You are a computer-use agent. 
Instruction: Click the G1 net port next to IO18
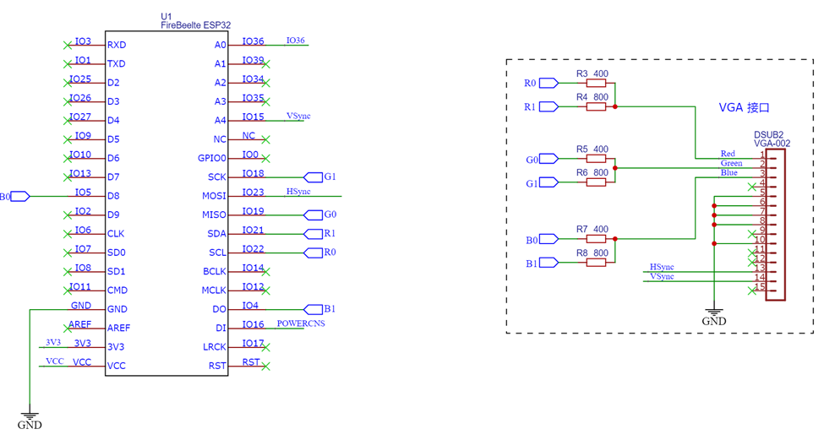coord(314,177)
